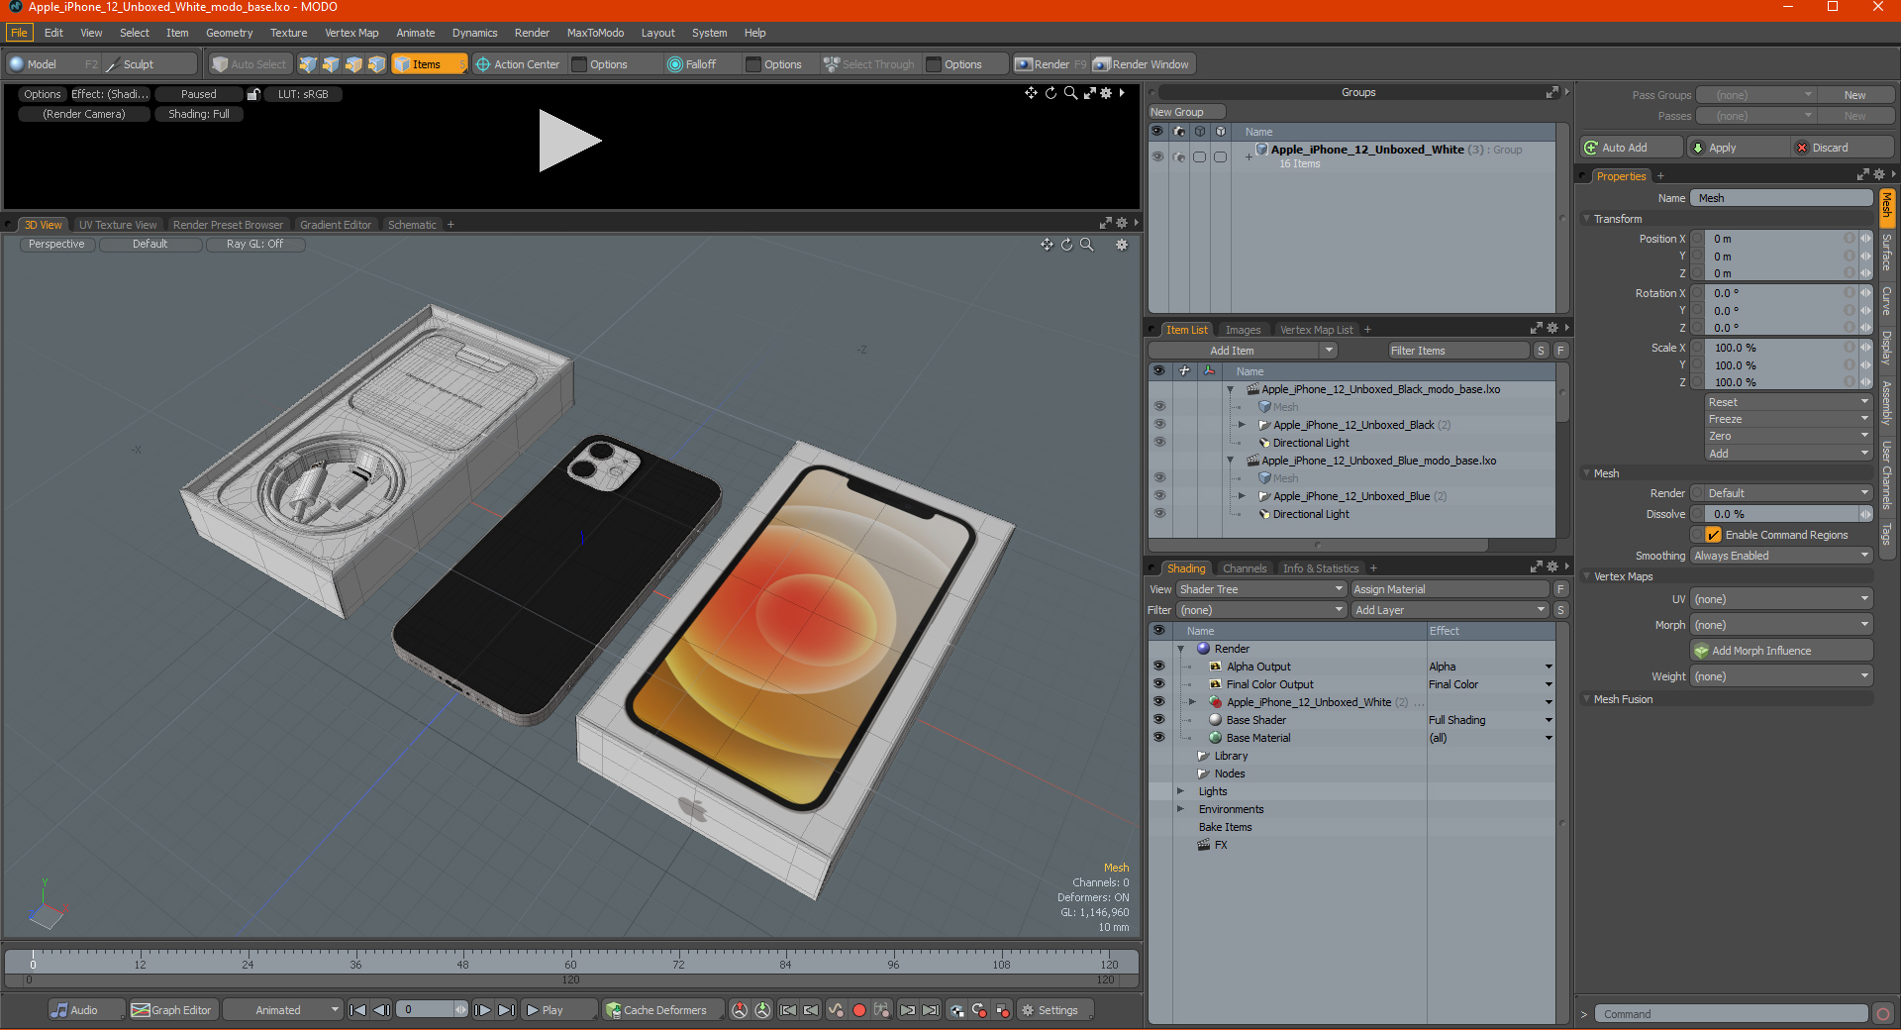
Task: Open Texture menu
Action: (288, 33)
